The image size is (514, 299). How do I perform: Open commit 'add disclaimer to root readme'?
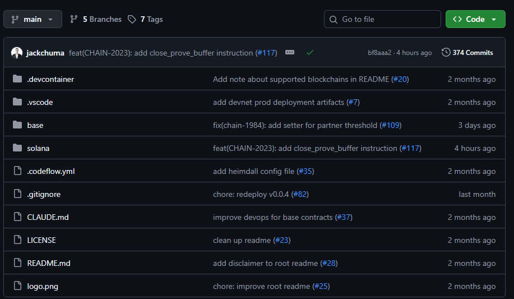266,263
